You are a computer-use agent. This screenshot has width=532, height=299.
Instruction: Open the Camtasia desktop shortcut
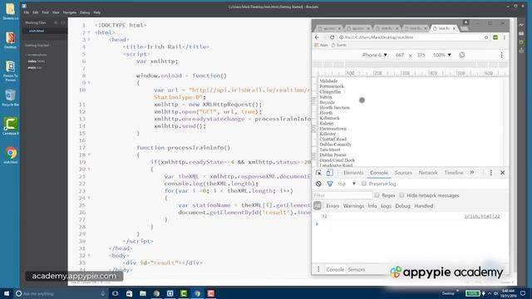(x=10, y=126)
